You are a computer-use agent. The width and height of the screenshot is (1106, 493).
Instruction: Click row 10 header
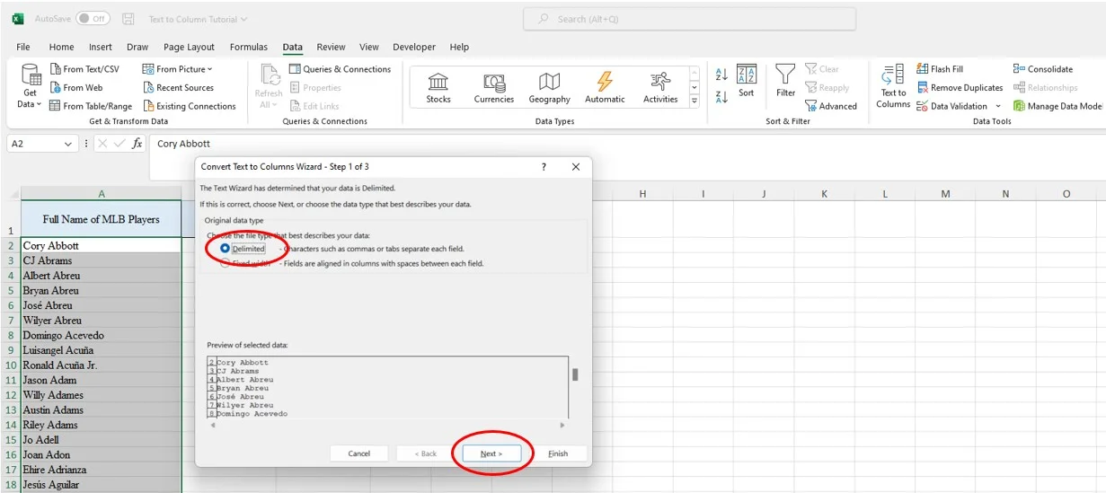[x=11, y=365]
